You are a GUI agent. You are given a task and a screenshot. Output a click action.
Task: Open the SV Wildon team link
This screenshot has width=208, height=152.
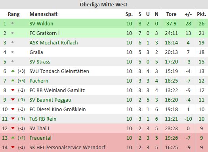[41, 24]
